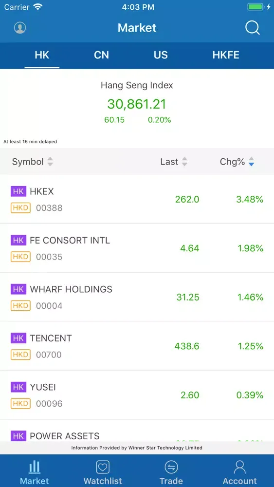The image size is (274, 487).
Task: Tap the HK badge beside TENCENT
Action: pos(18,338)
